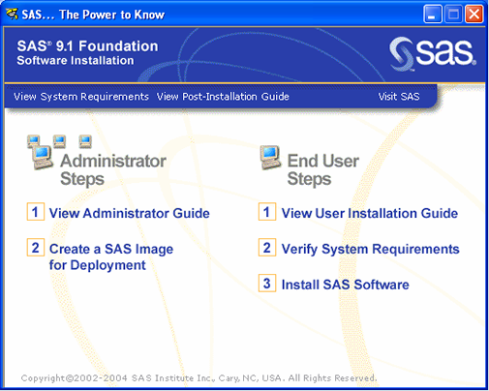Click the copyright notice at the bottom

point(199,378)
